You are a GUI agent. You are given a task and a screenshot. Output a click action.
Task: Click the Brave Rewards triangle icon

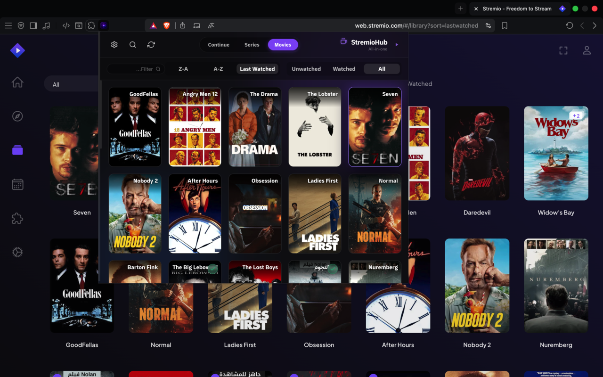click(x=154, y=25)
